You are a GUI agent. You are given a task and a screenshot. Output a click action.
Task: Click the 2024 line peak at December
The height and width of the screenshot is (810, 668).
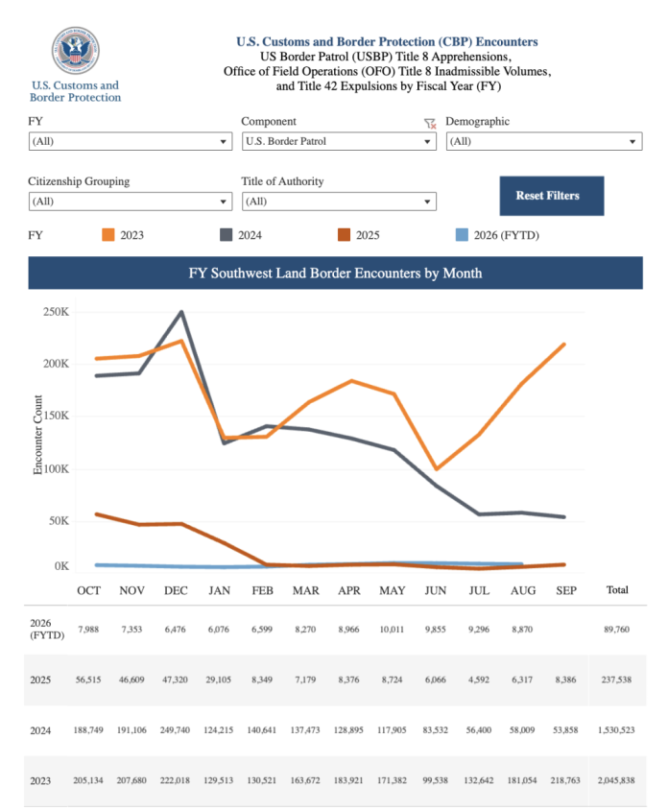180,312
